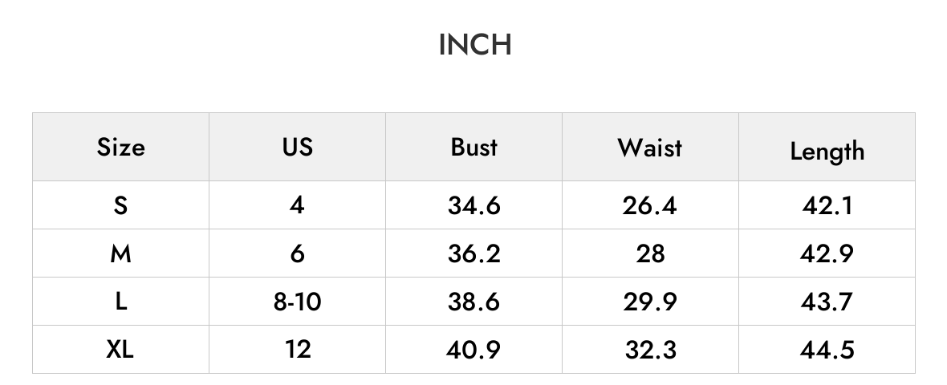This screenshot has height=385, width=947.
Task: Click the waist value 28
Action: (650, 253)
